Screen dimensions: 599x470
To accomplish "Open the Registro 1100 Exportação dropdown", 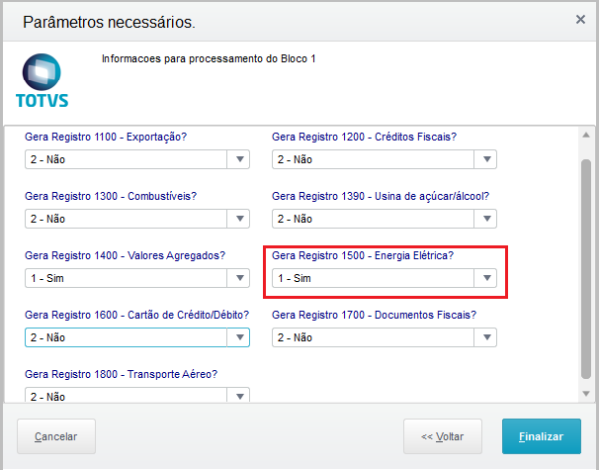I will (239, 159).
